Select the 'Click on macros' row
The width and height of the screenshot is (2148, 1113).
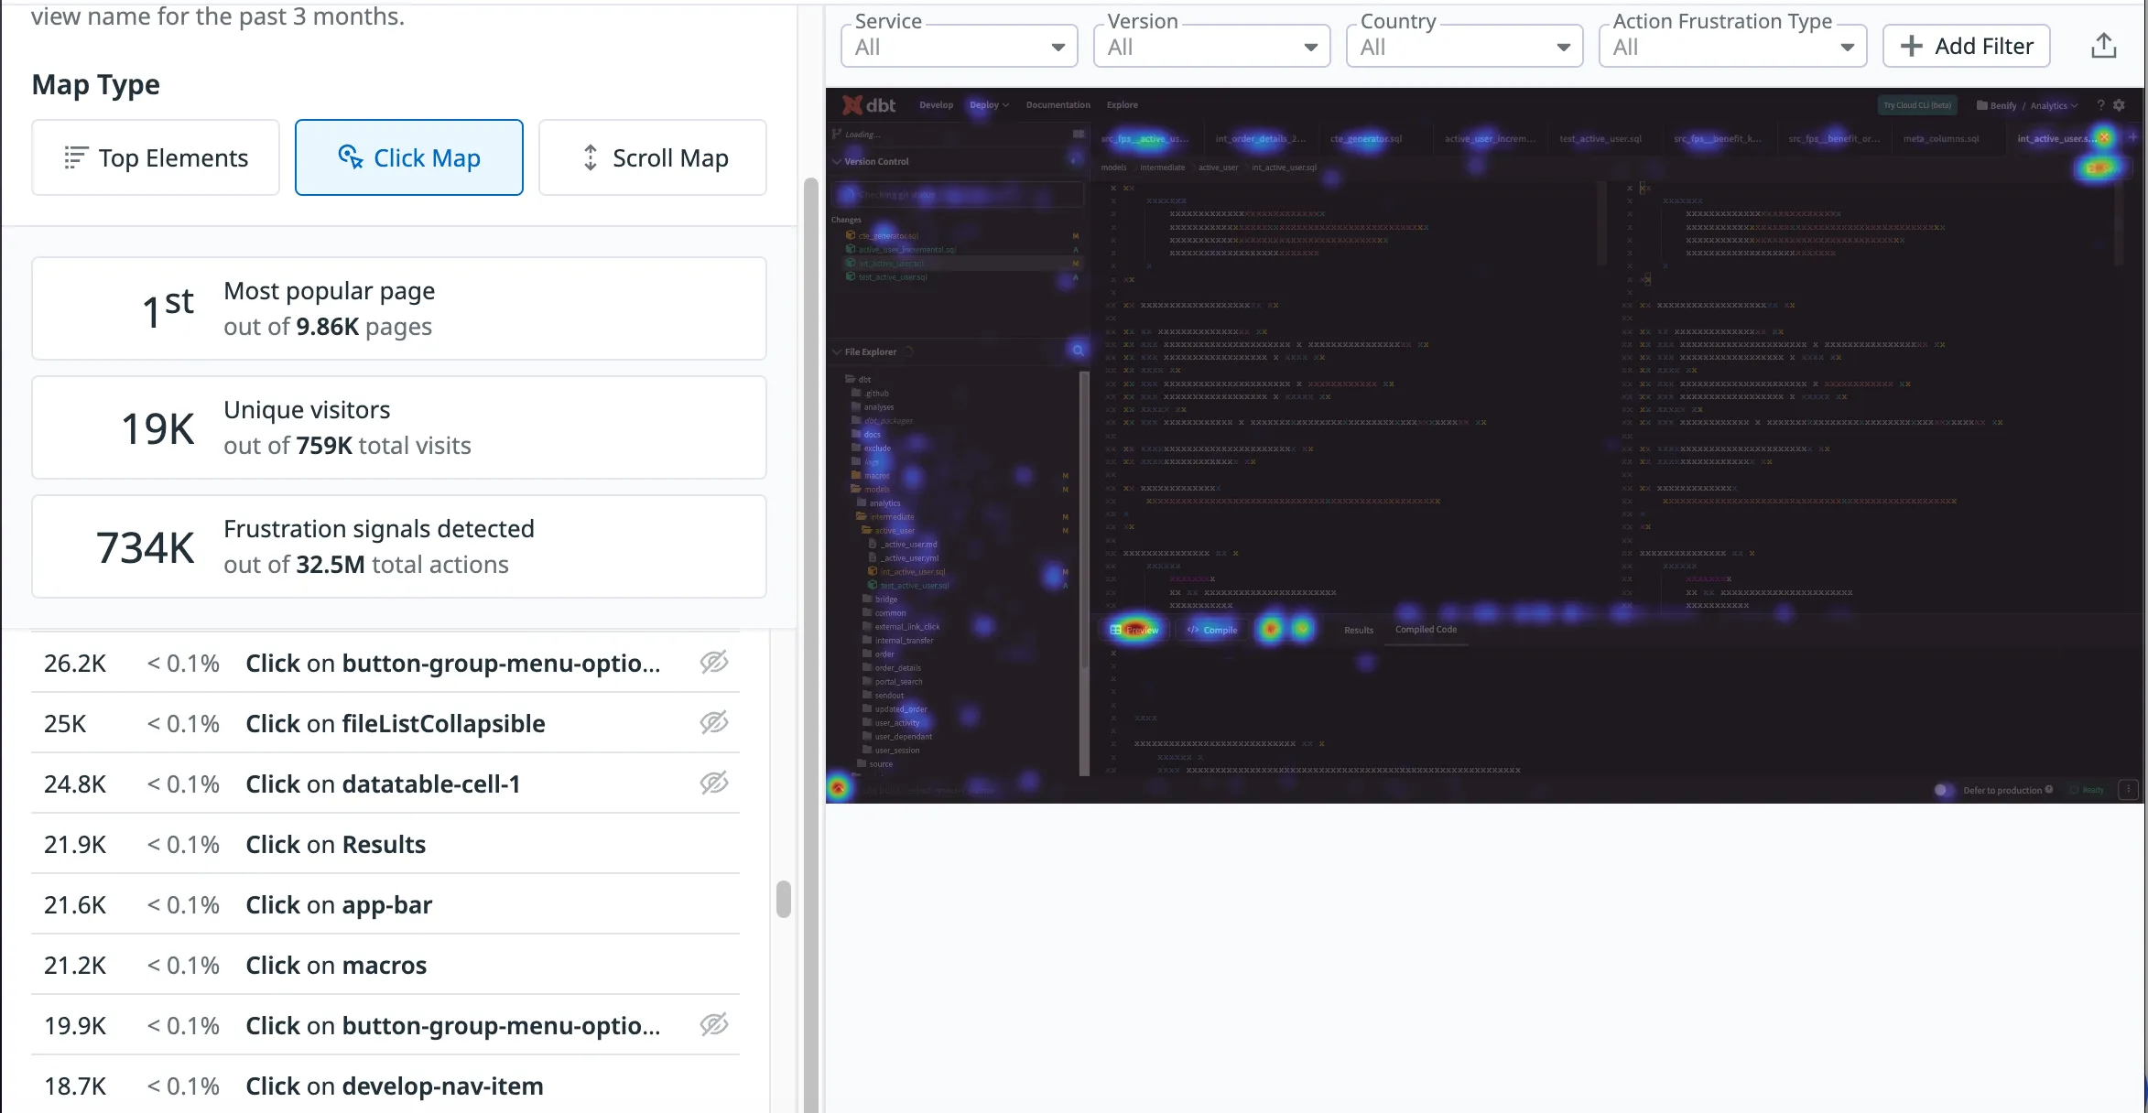tap(385, 965)
